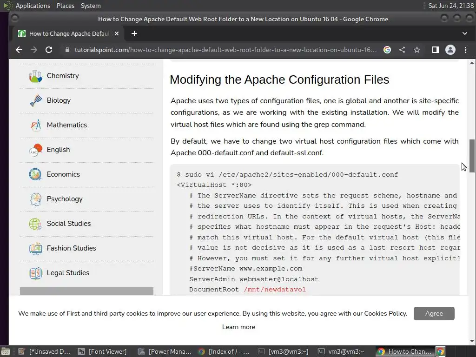
Task: Toggle the Chrome side panel
Action: tap(435, 50)
